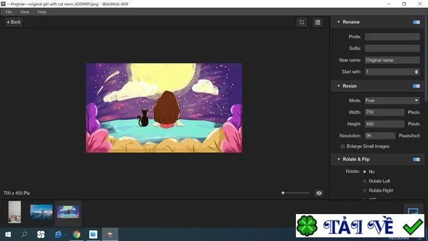Select the mountain landscape thumbnail
Image resolution: width=428 pixels, height=241 pixels.
[x=41, y=212]
